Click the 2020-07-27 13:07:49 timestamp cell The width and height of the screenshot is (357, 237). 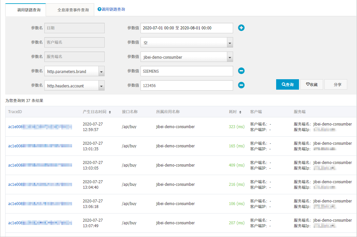click(93, 223)
